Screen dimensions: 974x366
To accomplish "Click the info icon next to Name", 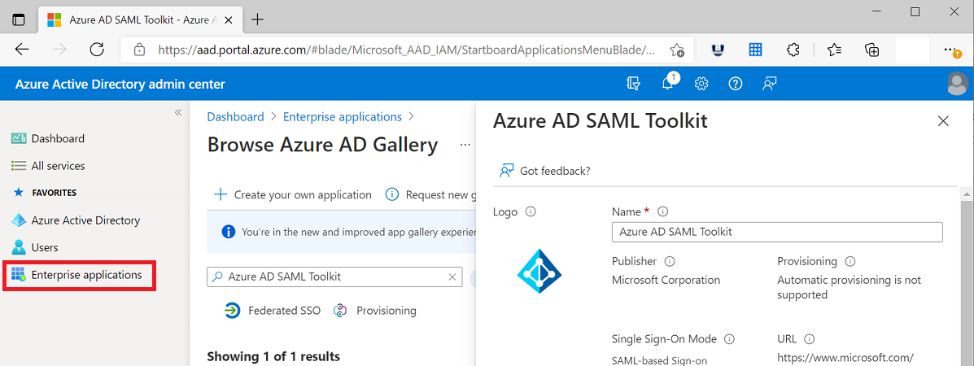I will pos(663,211).
